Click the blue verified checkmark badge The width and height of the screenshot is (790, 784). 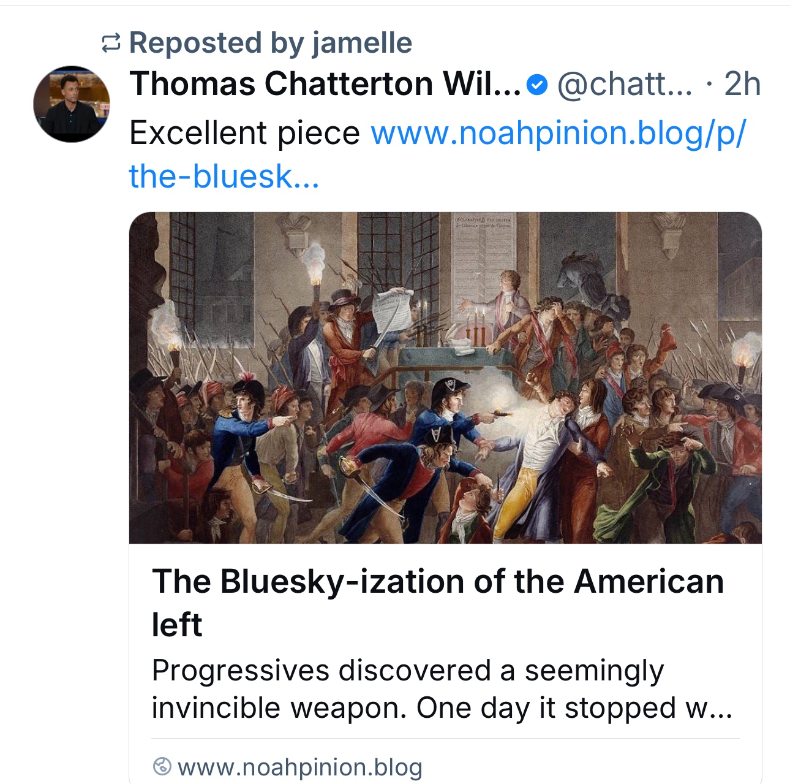[x=537, y=85]
